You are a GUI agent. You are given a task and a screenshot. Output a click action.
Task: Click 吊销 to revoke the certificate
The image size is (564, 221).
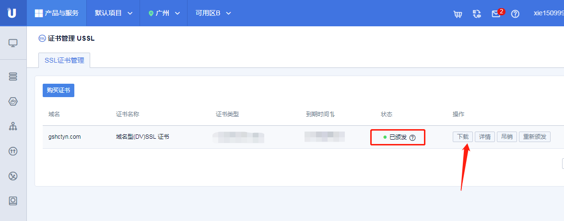507,137
